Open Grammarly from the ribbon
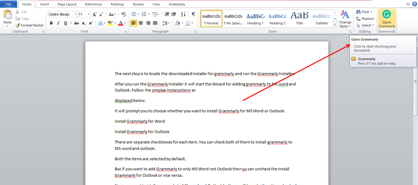 point(387,18)
